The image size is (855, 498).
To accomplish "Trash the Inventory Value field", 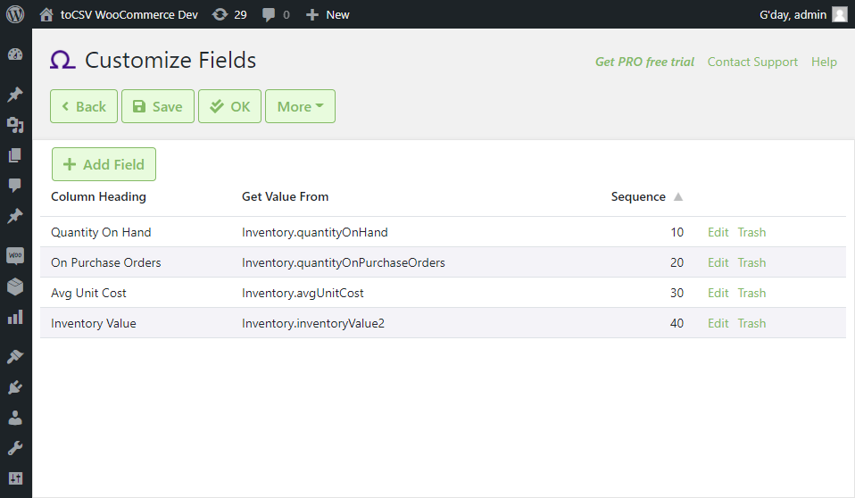I will (x=751, y=323).
